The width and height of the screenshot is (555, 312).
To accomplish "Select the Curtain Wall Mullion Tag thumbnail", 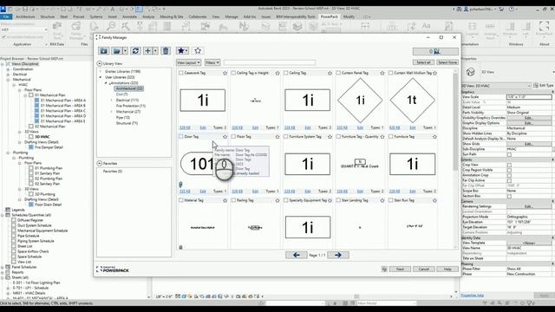I will coord(412,101).
